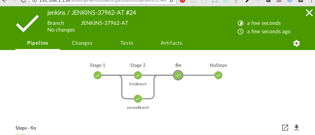Close the pipeline run details view

tap(309, 13)
